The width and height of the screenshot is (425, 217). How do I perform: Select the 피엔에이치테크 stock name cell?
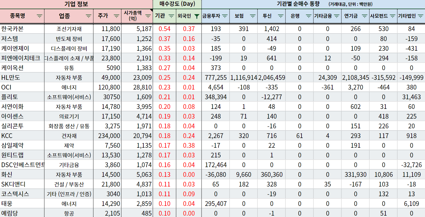click(x=22, y=58)
